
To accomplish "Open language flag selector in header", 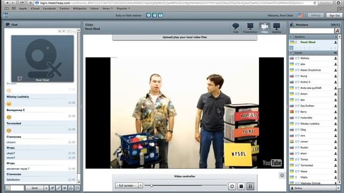I will [300, 16].
